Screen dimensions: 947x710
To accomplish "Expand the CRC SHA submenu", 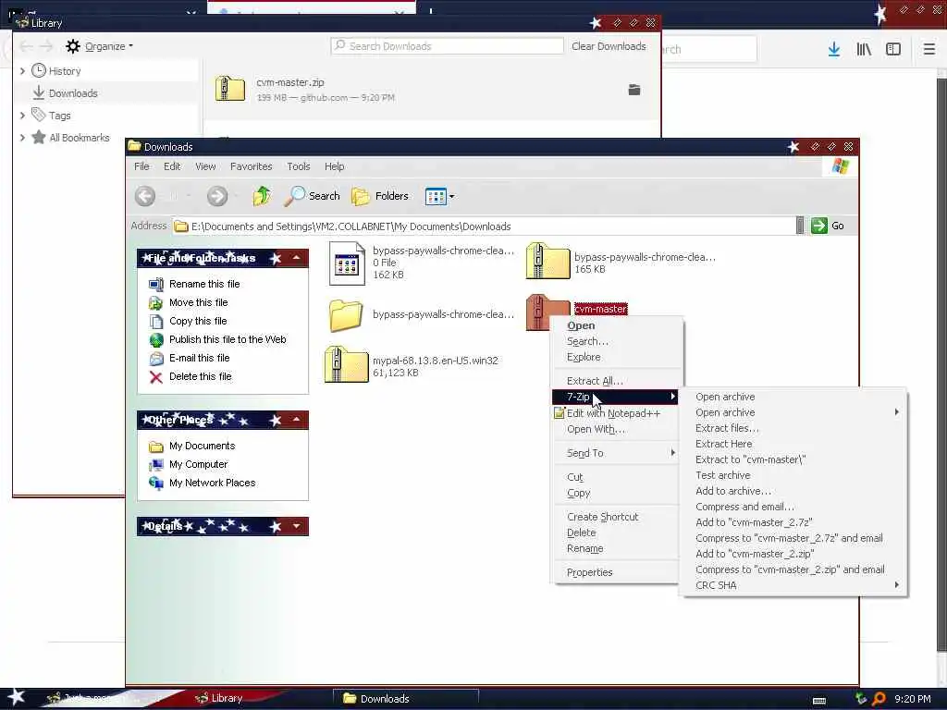I will click(793, 585).
